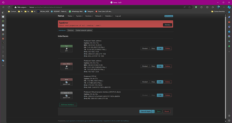This screenshot has height=123, width=232.
Task: Open browser settings gear in sidebar
Action: pyautogui.click(x=229, y=121)
